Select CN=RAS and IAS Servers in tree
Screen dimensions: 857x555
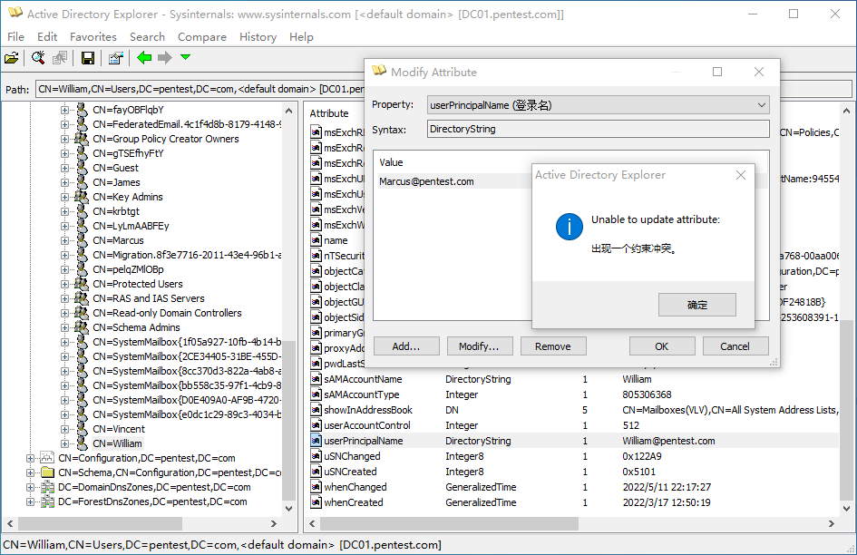[148, 298]
